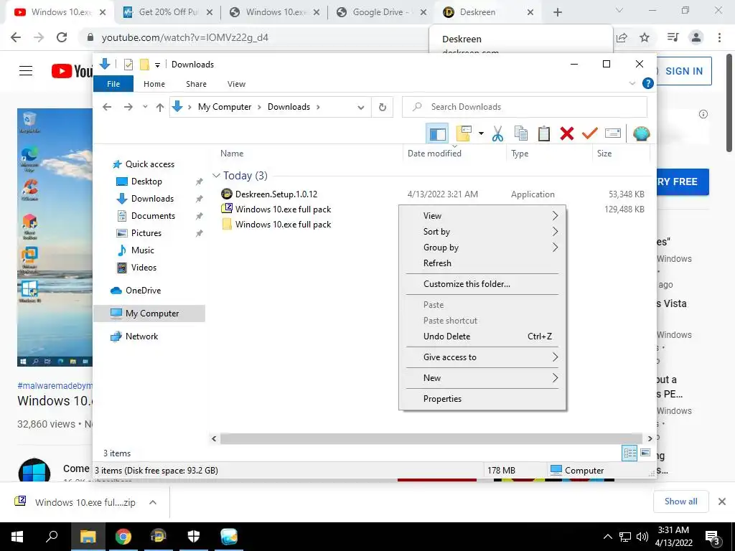Select Deskreen.Setup.1.0.12 file

point(276,194)
